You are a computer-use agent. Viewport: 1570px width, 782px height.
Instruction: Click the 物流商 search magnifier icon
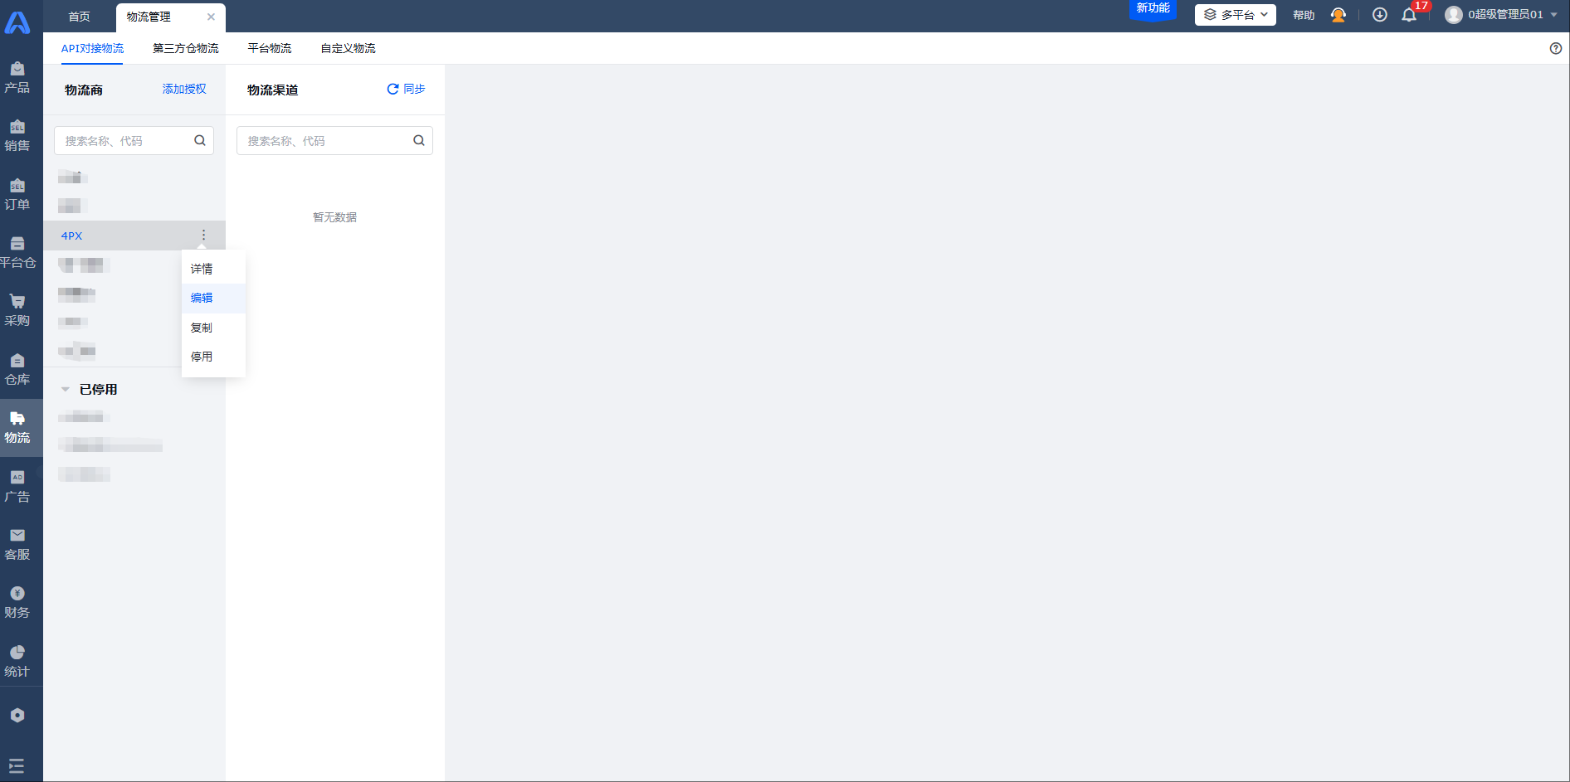tap(200, 140)
